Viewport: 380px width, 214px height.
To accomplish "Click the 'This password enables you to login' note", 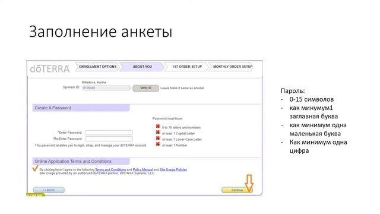I will pyautogui.click(x=91, y=145).
